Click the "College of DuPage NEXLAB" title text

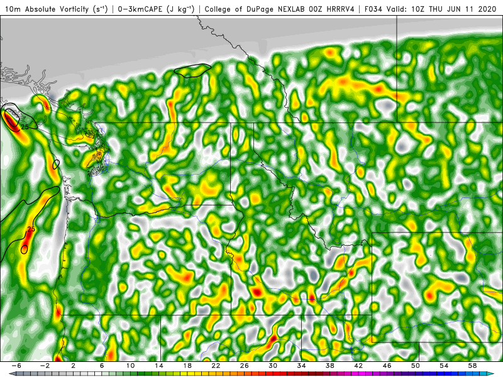tap(255, 9)
